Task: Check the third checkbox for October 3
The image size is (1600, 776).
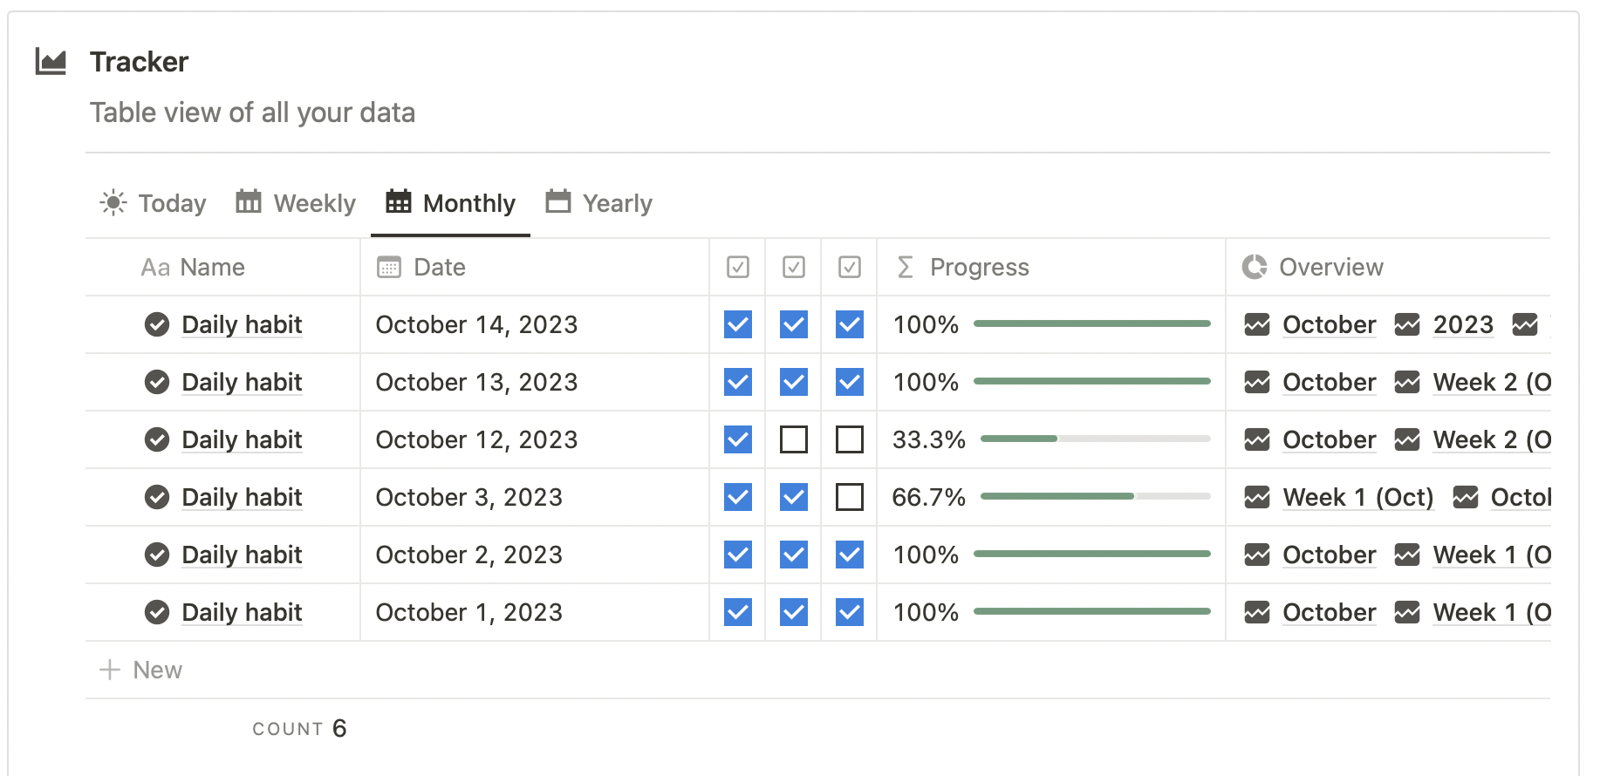Action: click(x=850, y=497)
